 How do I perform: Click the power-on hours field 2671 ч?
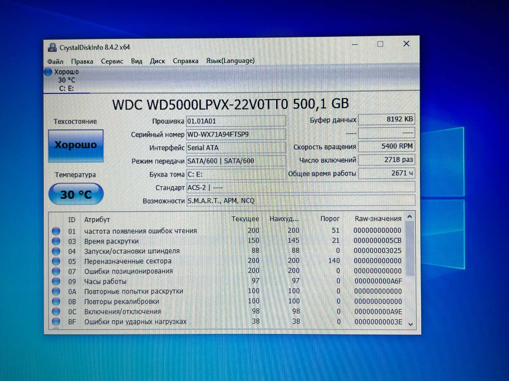tap(387, 173)
